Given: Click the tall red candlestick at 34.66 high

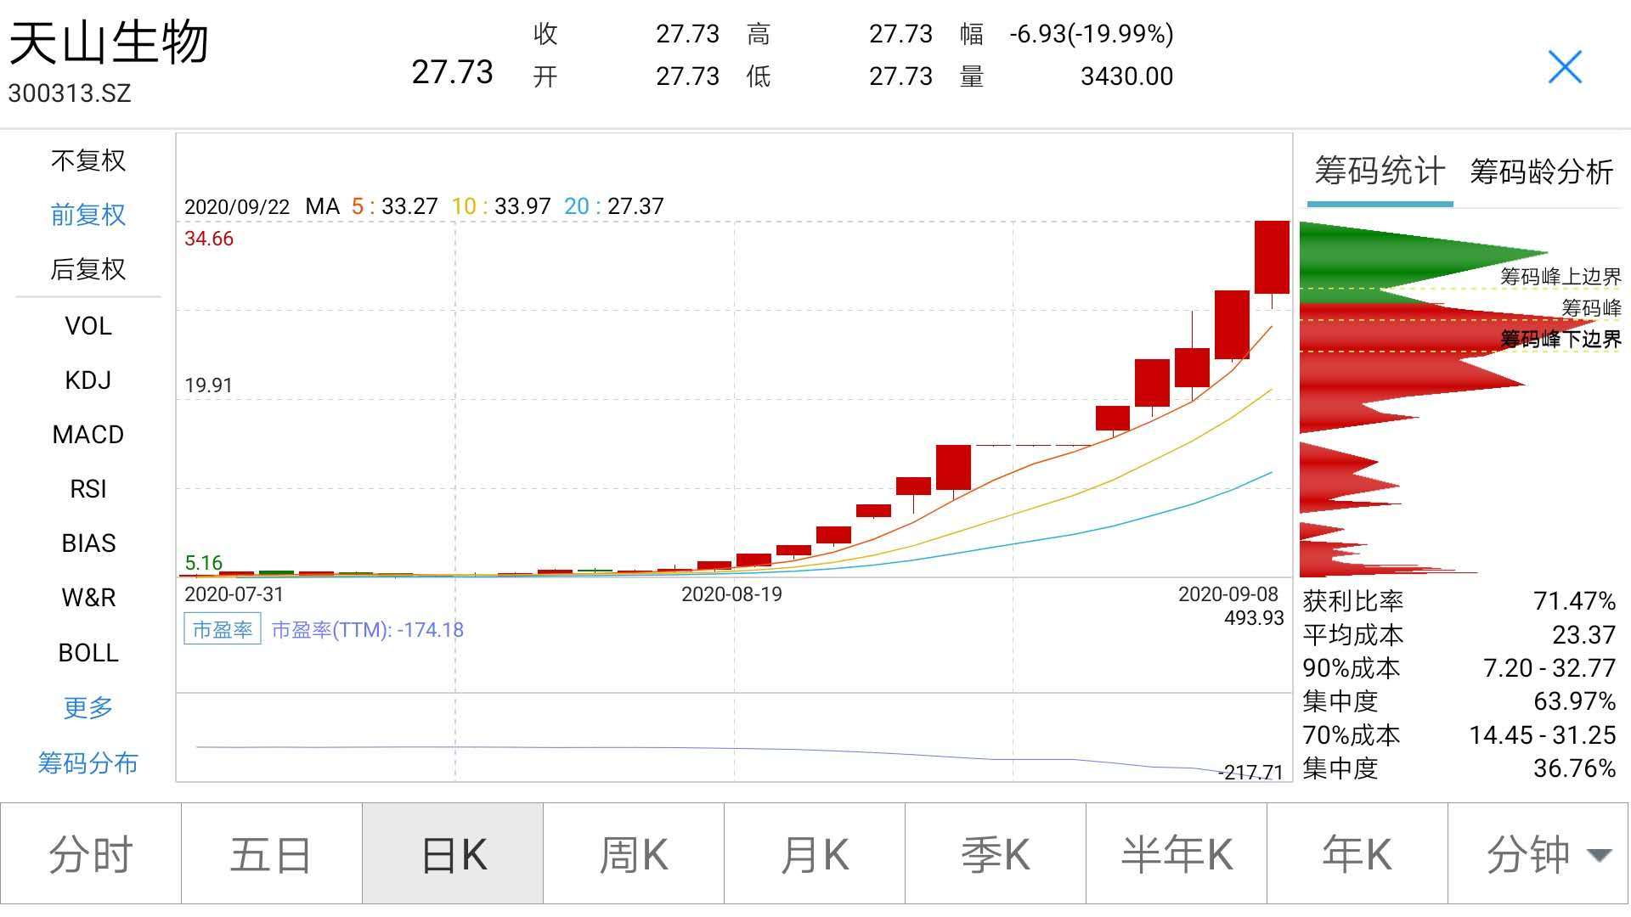Looking at the screenshot, I should (x=1272, y=257).
